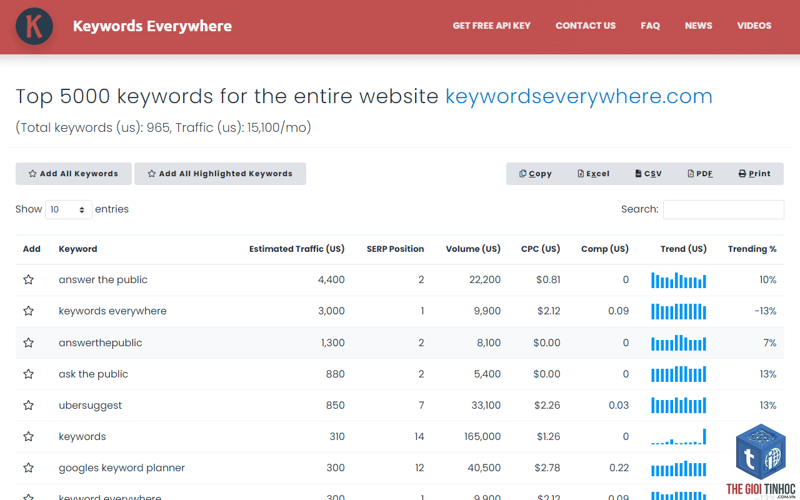The height and width of the screenshot is (500, 800).
Task: Sort by Trending % column
Action: [x=752, y=249]
